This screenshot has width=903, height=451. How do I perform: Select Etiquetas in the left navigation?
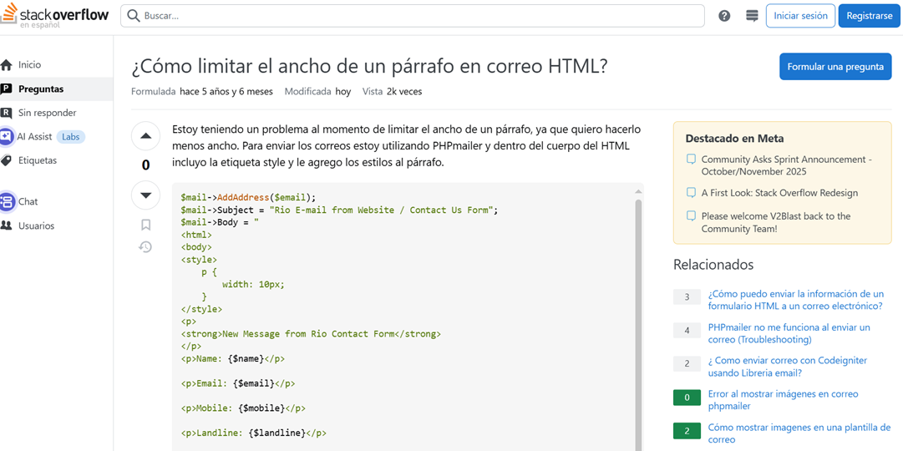pos(38,160)
